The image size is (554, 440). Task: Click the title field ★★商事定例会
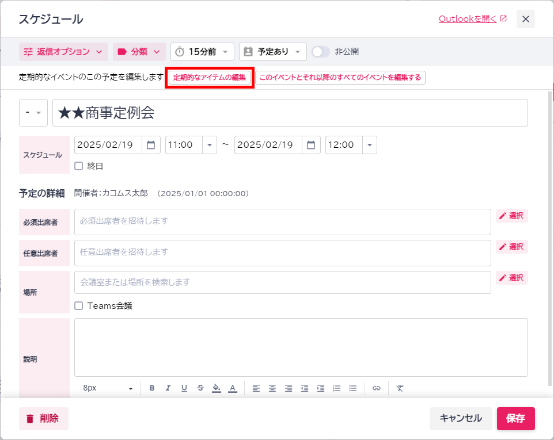pyautogui.click(x=290, y=113)
